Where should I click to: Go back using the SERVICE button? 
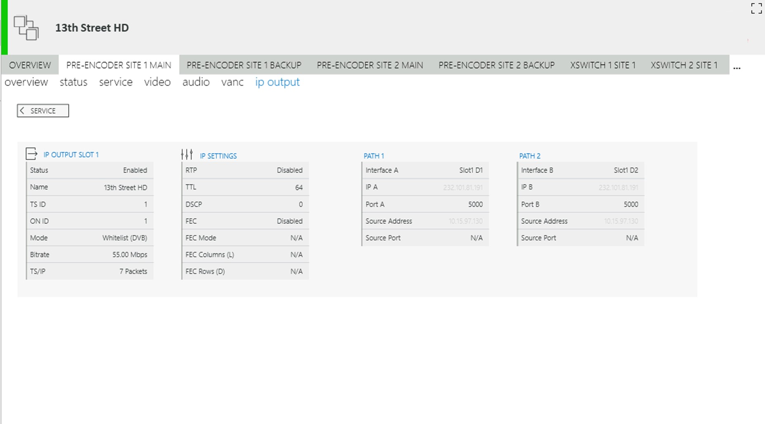(x=43, y=111)
